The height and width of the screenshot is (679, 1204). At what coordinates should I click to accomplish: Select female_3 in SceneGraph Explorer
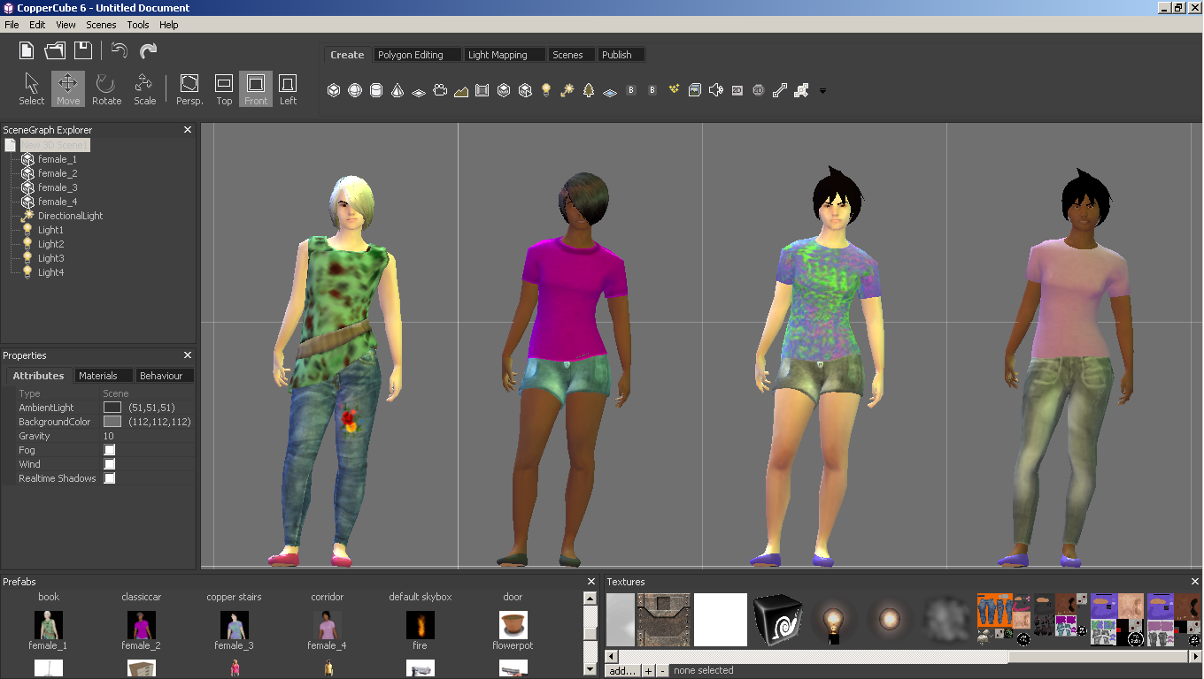tap(58, 187)
